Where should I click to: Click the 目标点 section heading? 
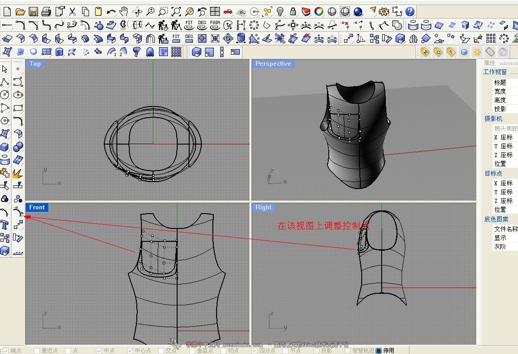(493, 173)
